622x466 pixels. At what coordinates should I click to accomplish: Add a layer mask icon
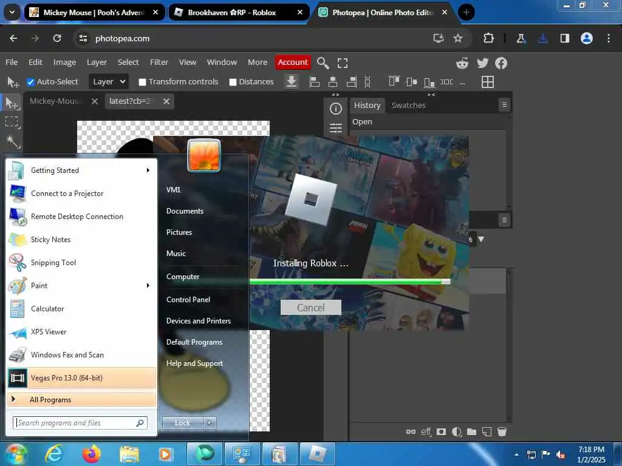(x=441, y=431)
